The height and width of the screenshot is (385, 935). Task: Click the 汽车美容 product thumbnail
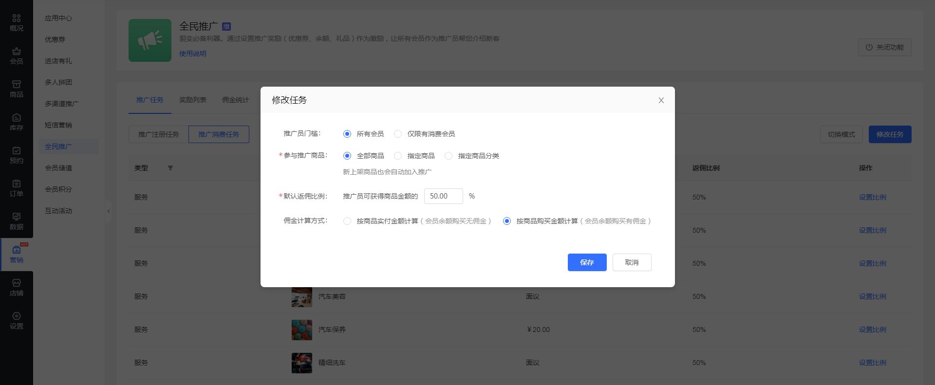click(302, 296)
